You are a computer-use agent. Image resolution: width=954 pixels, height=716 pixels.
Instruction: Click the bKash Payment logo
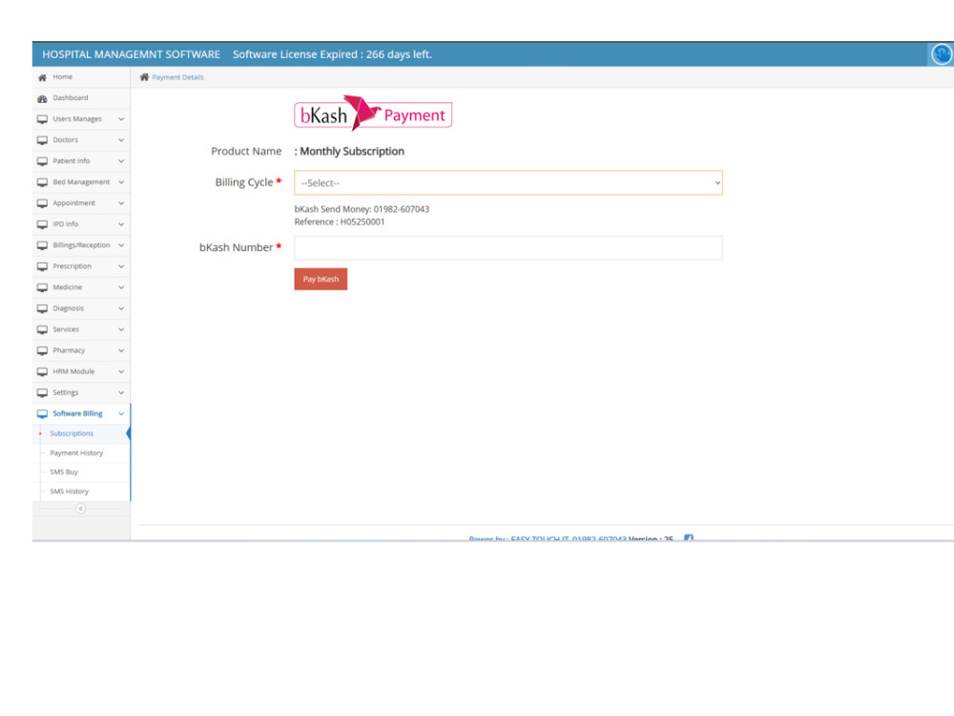click(373, 114)
